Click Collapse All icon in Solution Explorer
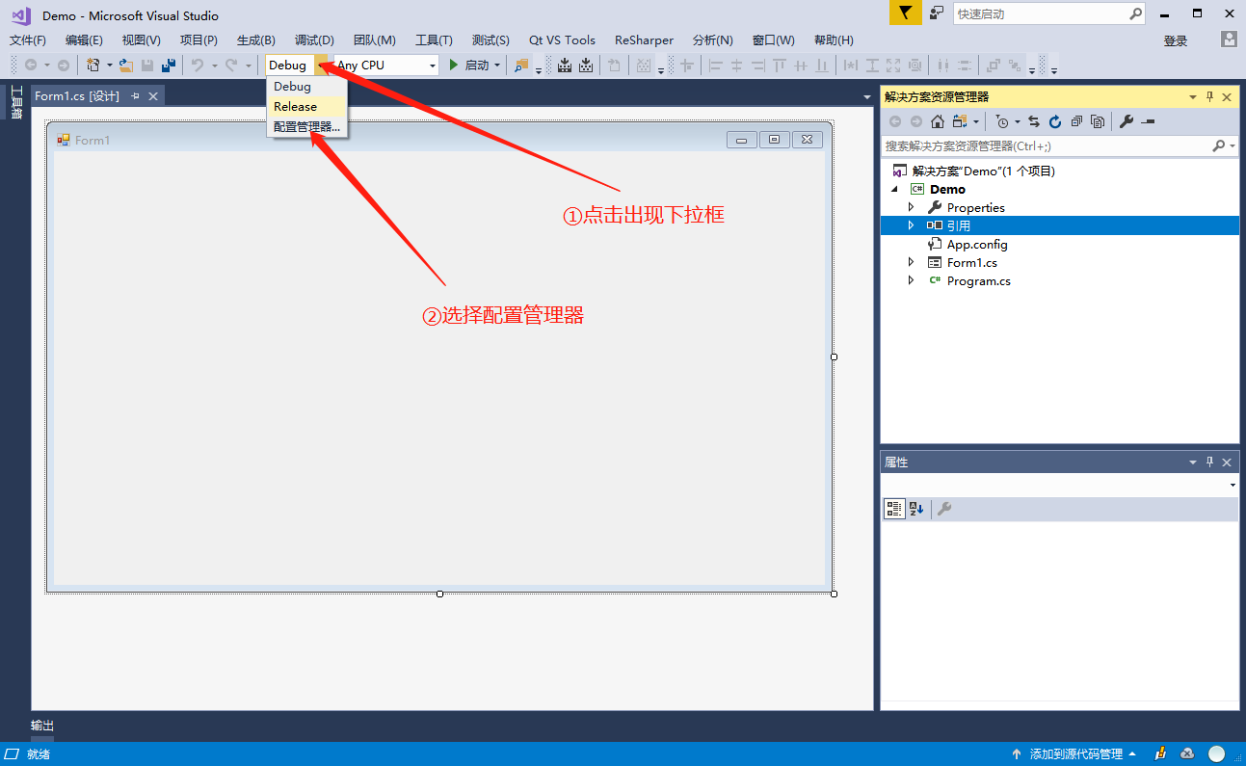 1076,121
